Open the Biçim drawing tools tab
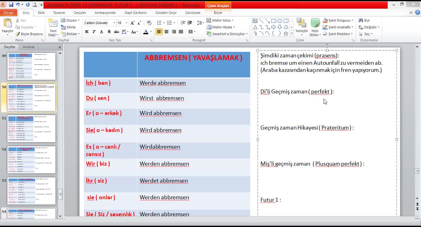 pyautogui.click(x=218, y=13)
